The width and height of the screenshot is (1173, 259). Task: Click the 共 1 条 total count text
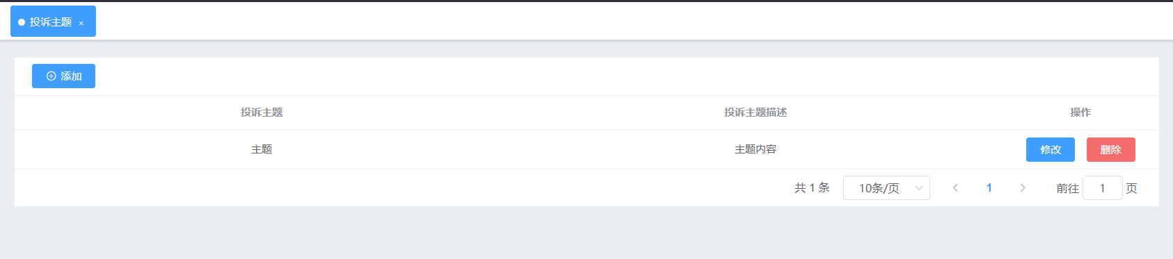(812, 187)
